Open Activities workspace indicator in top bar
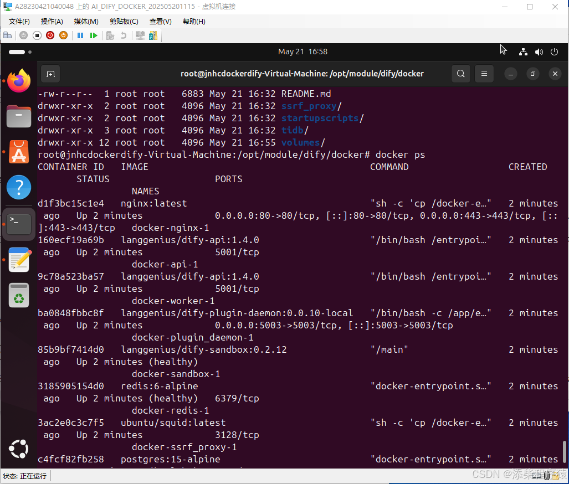This screenshot has width=569, height=484. click(x=20, y=52)
